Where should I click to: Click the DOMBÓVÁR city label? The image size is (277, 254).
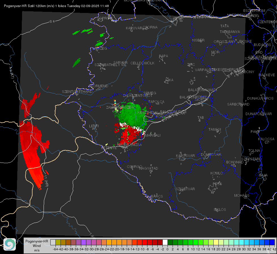(x=211, y=155)
